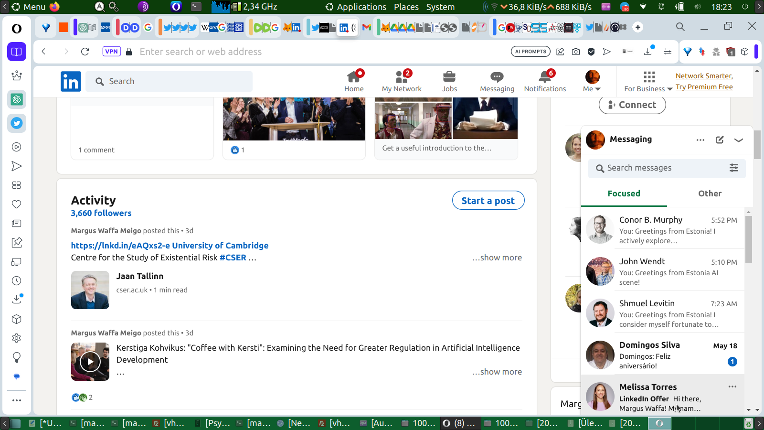Screen dimensions: 764x430
Task: Open the System menu
Action: pos(440,7)
